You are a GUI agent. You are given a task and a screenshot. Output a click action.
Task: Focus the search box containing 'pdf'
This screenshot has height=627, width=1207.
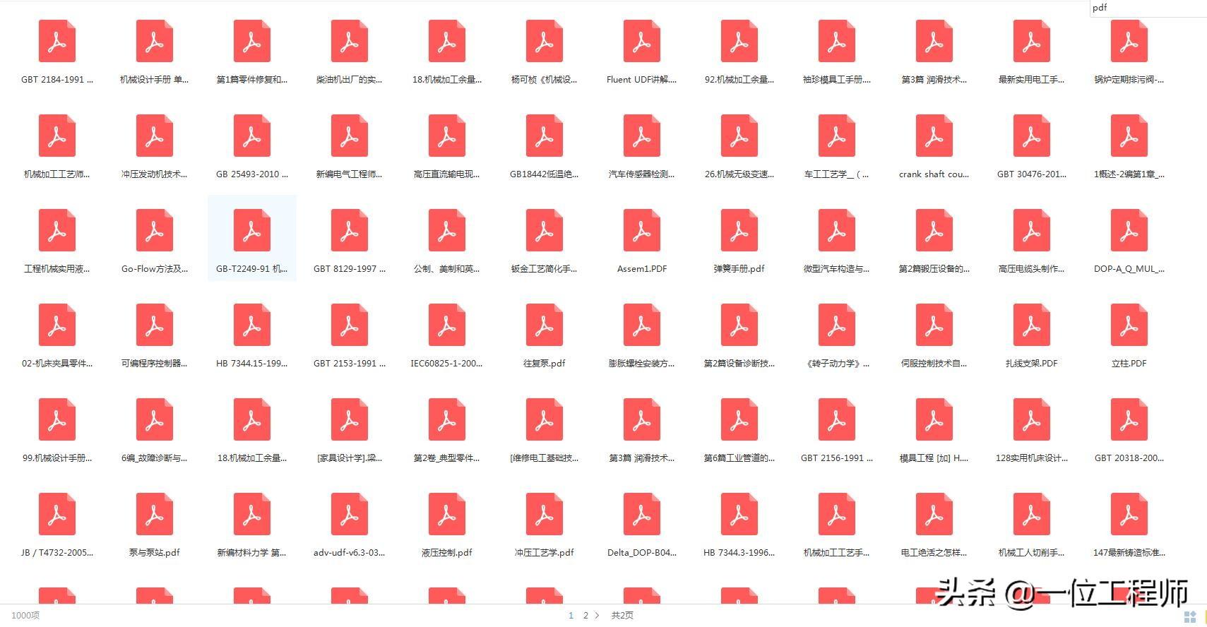[x=1144, y=8]
